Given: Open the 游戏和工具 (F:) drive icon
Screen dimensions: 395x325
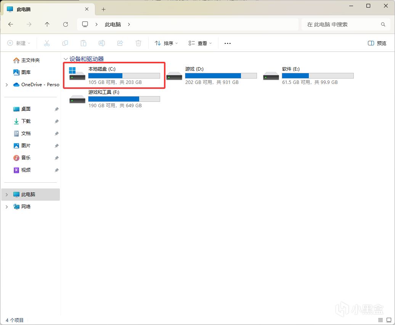Looking at the screenshot, I should pos(77,99).
